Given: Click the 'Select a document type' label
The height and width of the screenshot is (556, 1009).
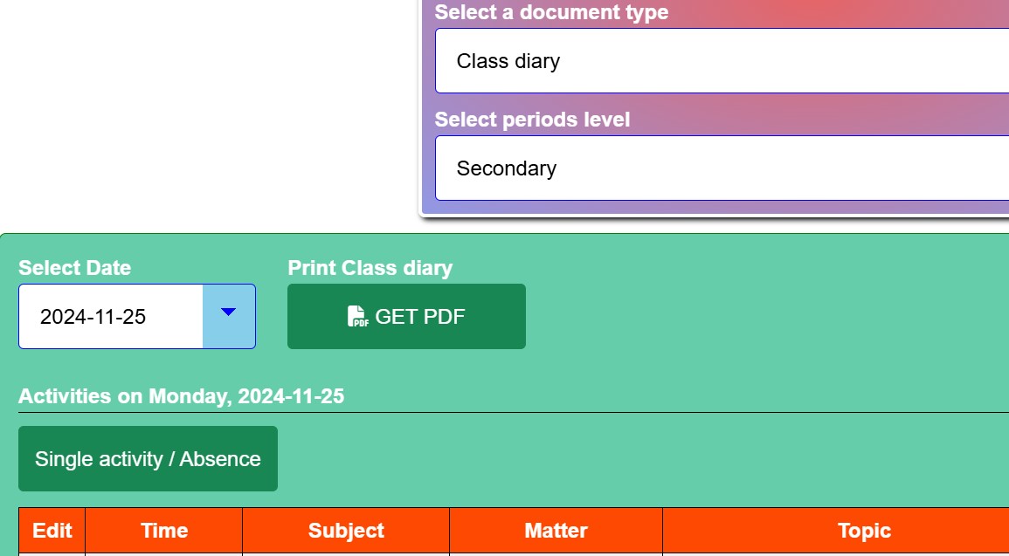Looking at the screenshot, I should 551,12.
